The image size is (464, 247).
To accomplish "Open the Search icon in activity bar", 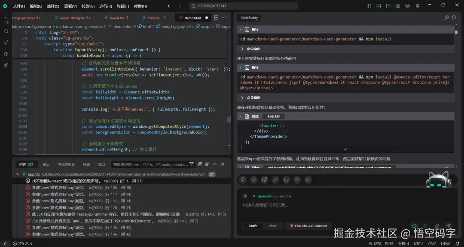I will (x=6, y=31).
